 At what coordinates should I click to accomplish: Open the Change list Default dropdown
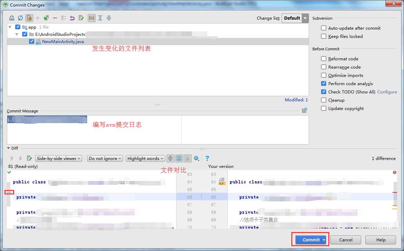[295, 18]
